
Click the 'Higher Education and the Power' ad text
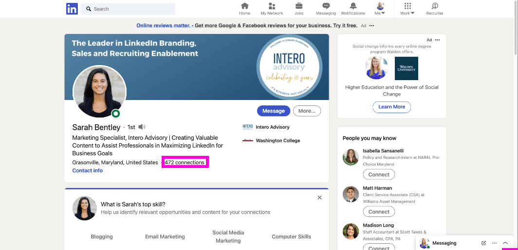tap(392, 91)
